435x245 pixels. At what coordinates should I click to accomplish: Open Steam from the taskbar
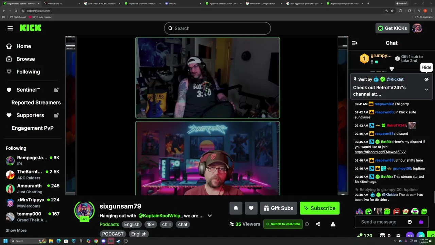click(x=118, y=241)
